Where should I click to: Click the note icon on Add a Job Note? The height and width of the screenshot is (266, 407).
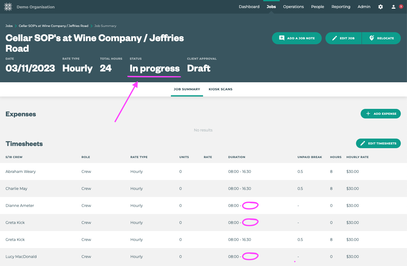[282, 38]
